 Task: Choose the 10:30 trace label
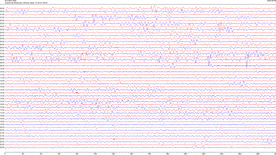[2, 72]
